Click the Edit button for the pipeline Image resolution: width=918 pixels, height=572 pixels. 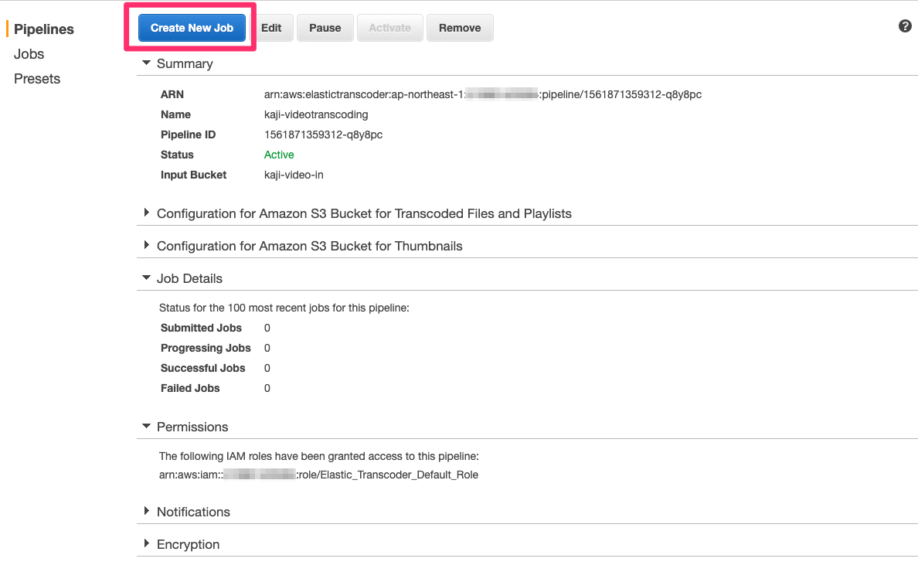point(272,28)
